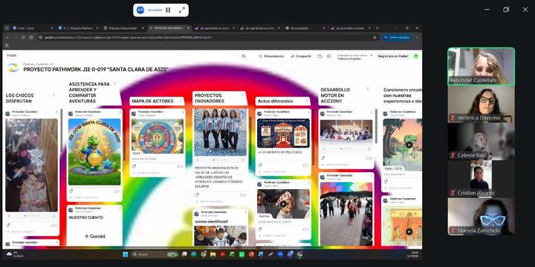This screenshot has width=535, height=267.
Task: Click the Compartir share button
Action: coord(301,56)
